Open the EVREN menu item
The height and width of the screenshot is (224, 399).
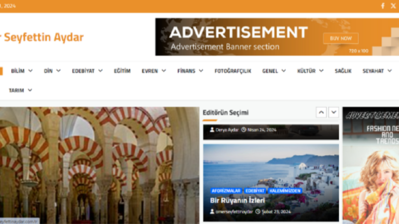click(x=149, y=71)
